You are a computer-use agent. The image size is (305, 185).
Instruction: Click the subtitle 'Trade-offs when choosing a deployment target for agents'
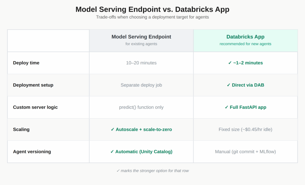[152, 17]
